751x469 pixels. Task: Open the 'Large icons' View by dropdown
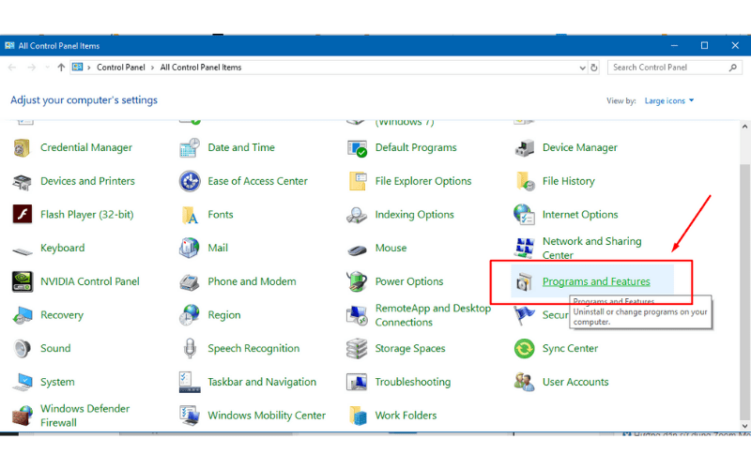tap(668, 100)
